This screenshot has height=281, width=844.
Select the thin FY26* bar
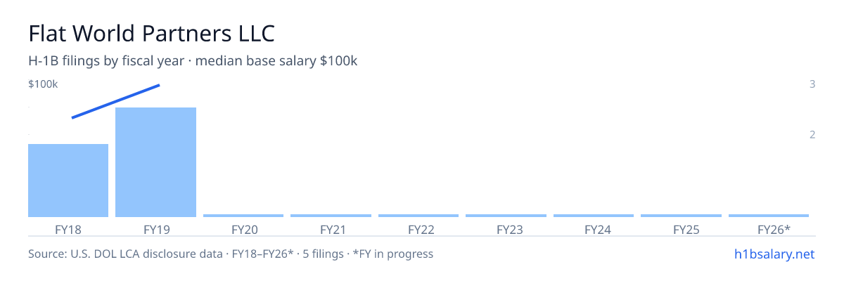[x=769, y=216]
